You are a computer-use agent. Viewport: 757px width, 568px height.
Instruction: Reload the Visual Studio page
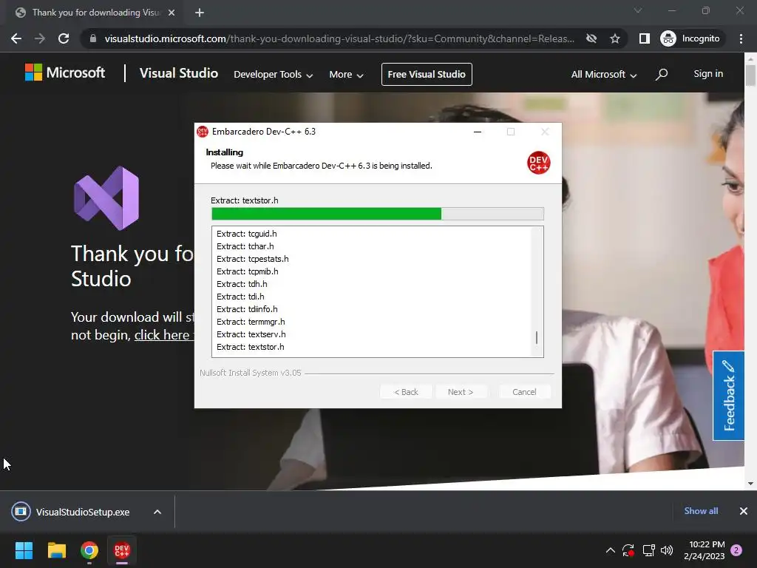[x=64, y=38]
